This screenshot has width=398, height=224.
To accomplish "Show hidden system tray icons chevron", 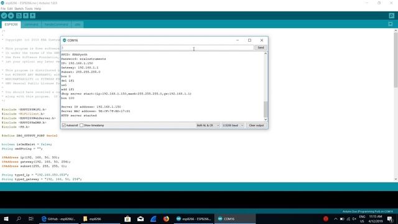I will (x=336, y=219).
